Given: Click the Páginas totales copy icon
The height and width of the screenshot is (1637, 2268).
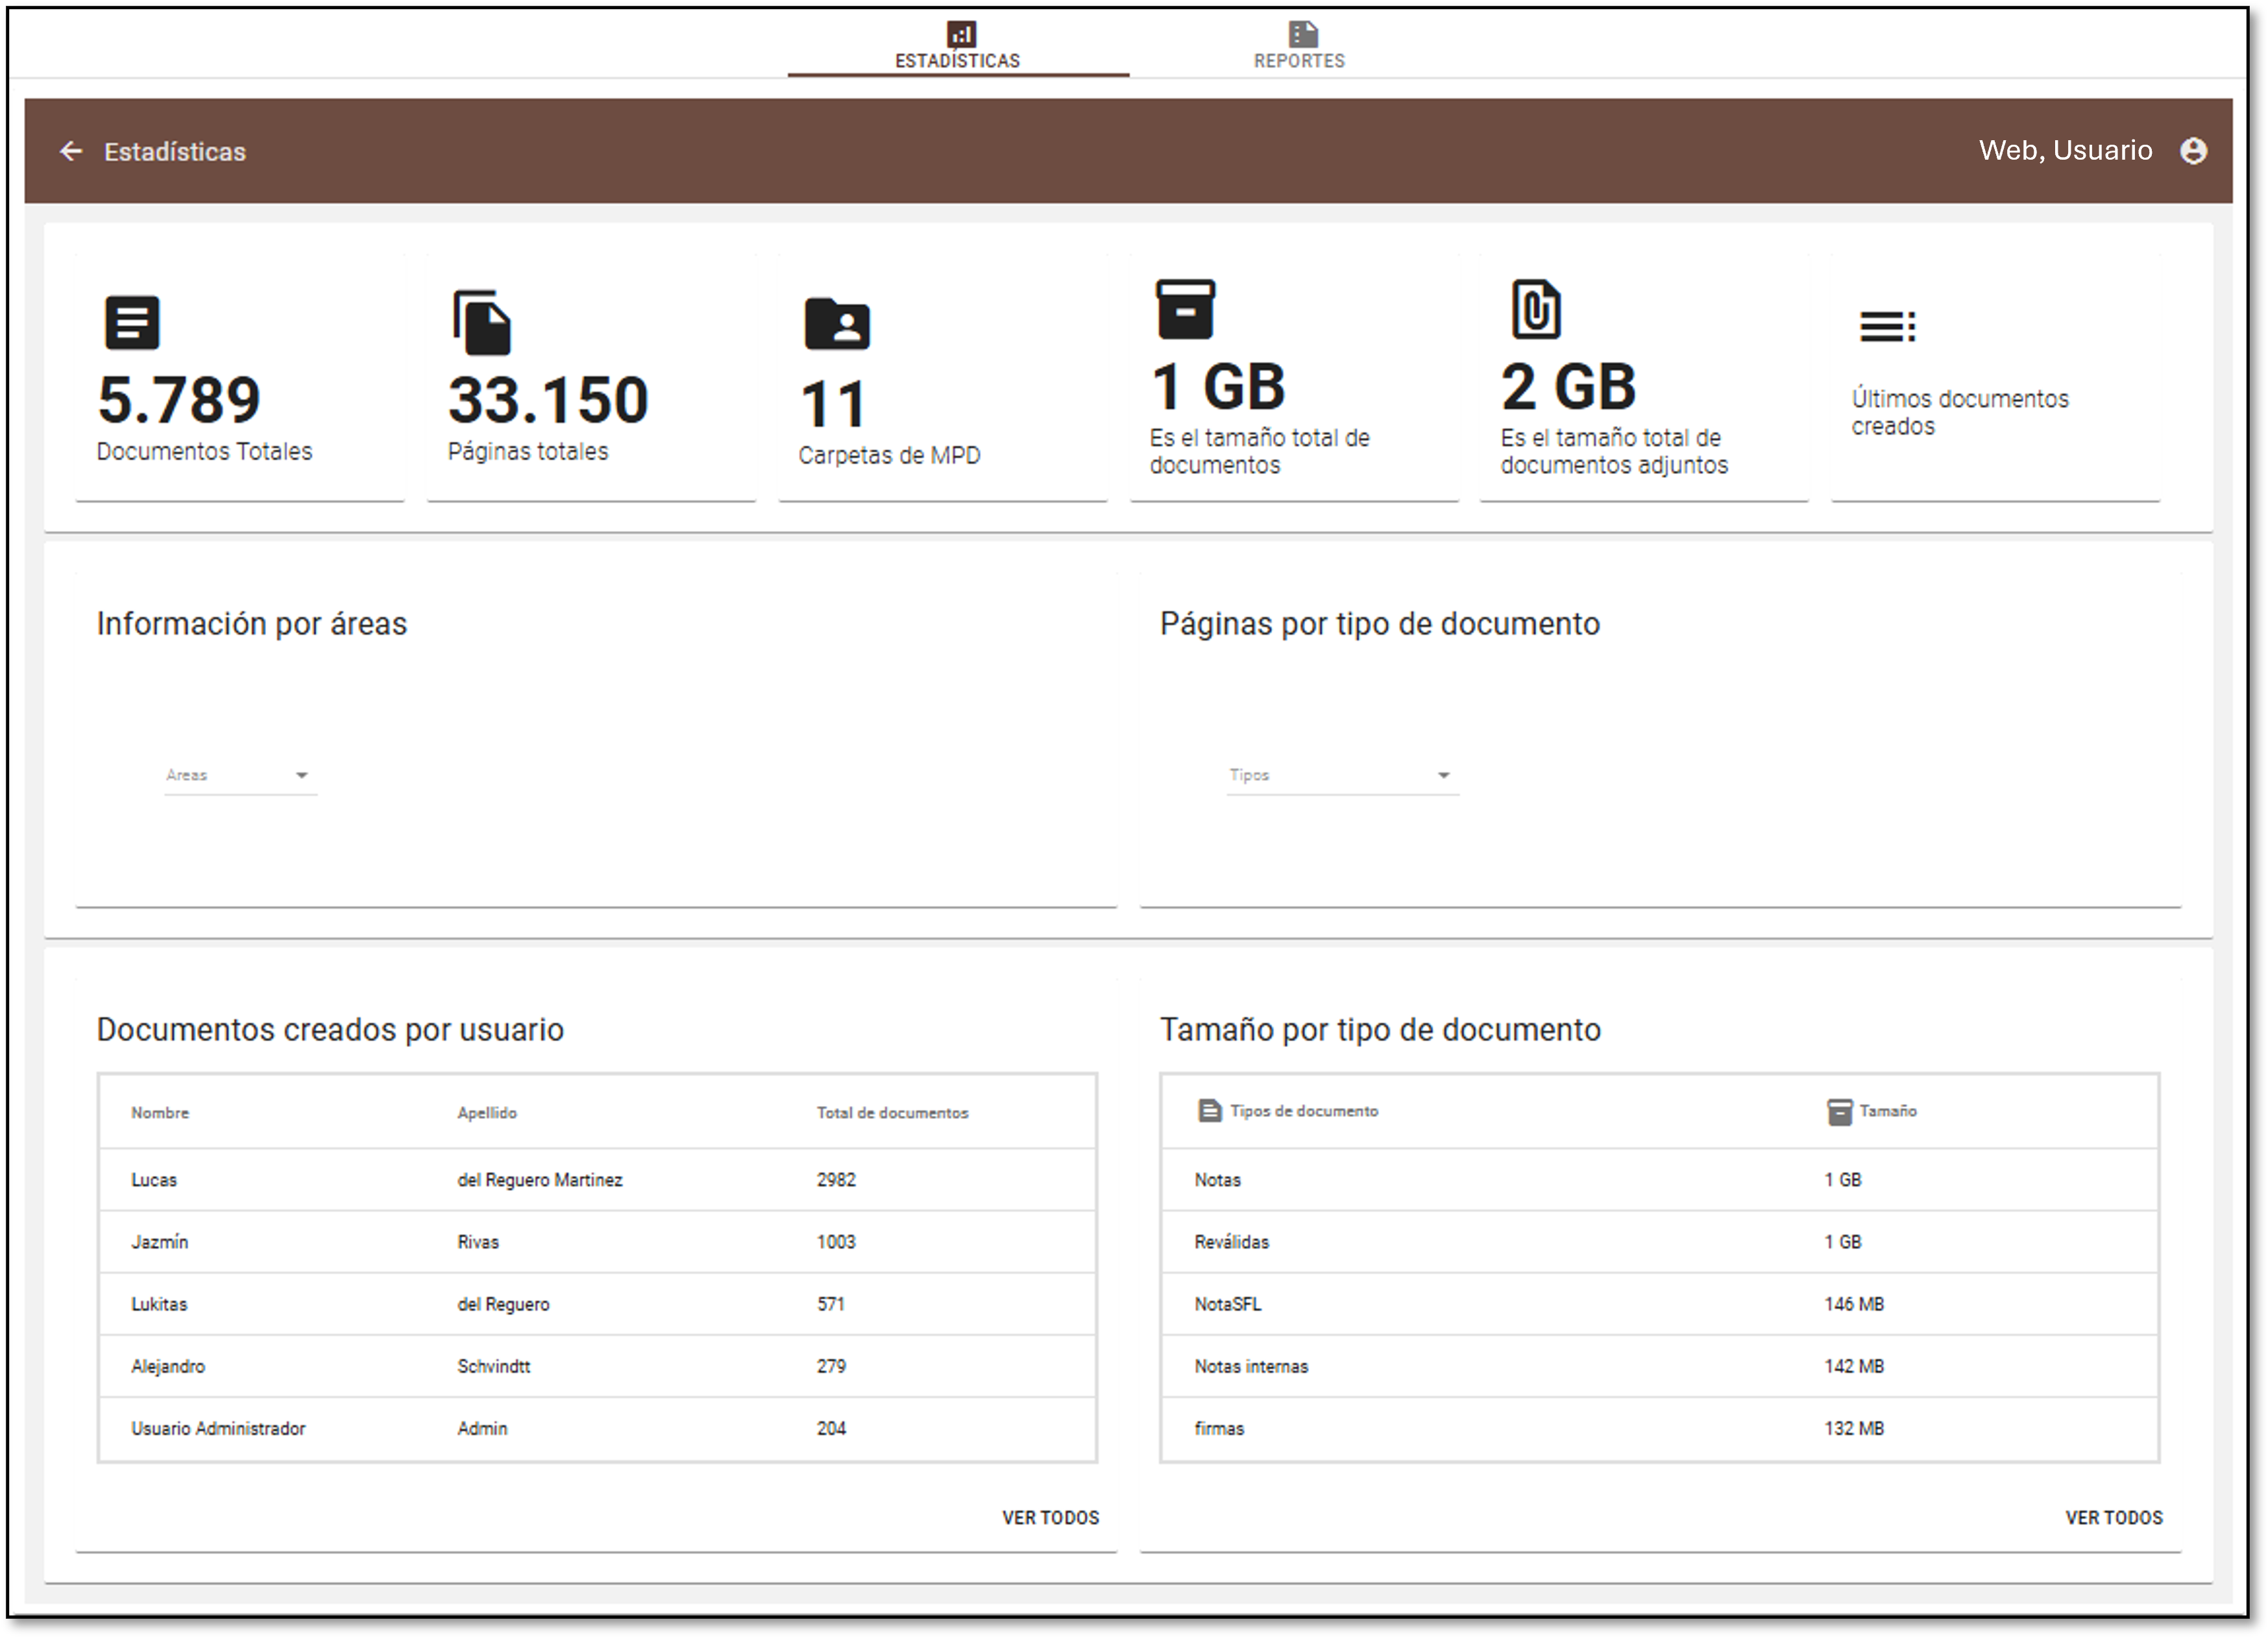Looking at the screenshot, I should tap(482, 322).
